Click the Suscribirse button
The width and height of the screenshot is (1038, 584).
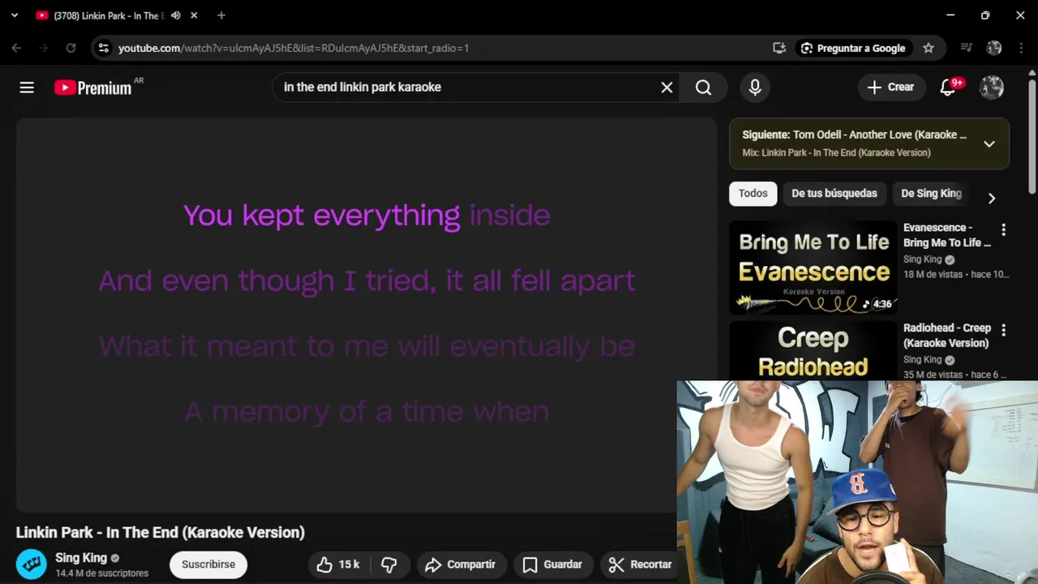coord(208,565)
